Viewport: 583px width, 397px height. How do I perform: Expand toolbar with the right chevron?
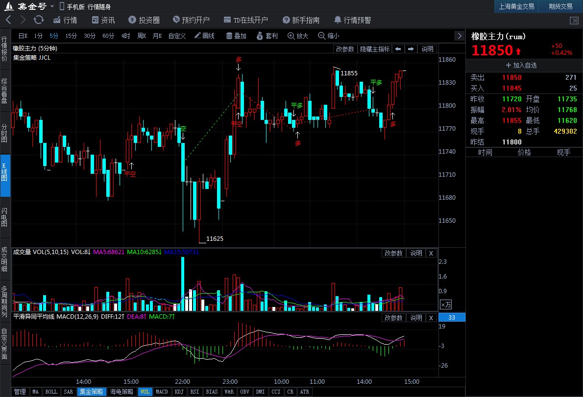point(460,36)
